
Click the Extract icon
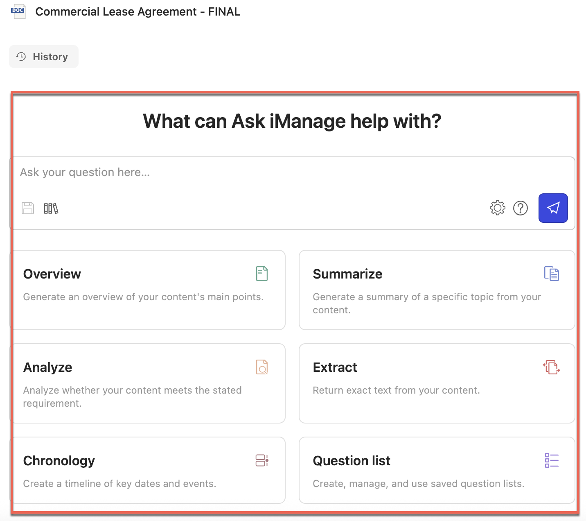tap(551, 367)
